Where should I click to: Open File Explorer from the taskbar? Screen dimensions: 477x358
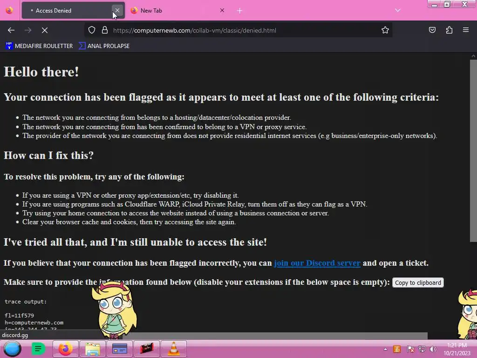click(93, 349)
